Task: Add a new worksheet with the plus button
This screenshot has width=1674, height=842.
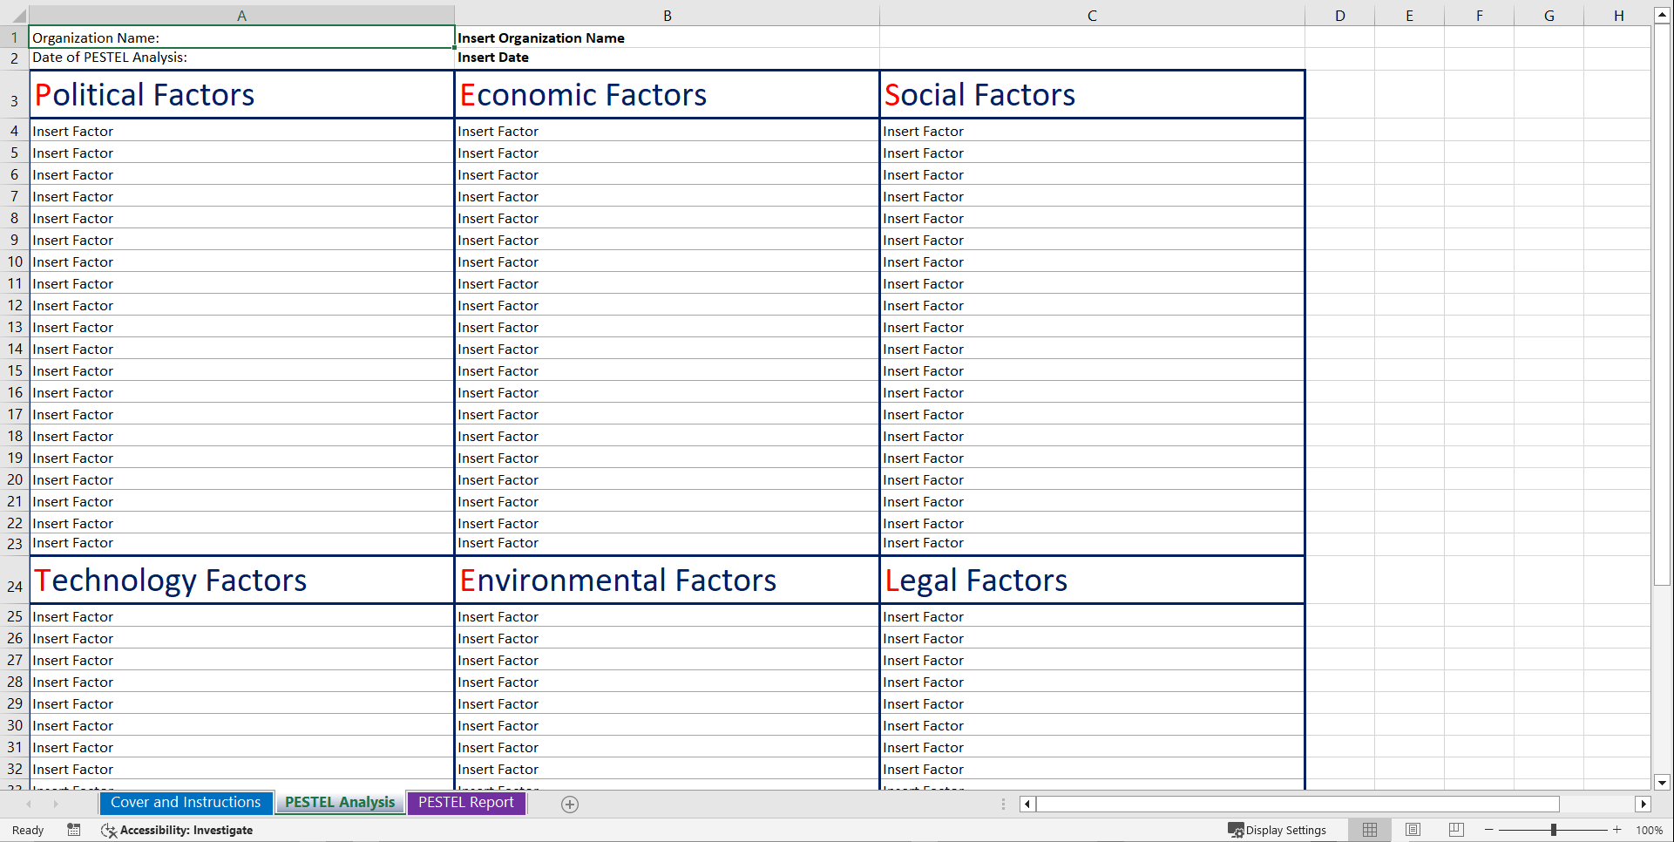Action: click(x=570, y=804)
